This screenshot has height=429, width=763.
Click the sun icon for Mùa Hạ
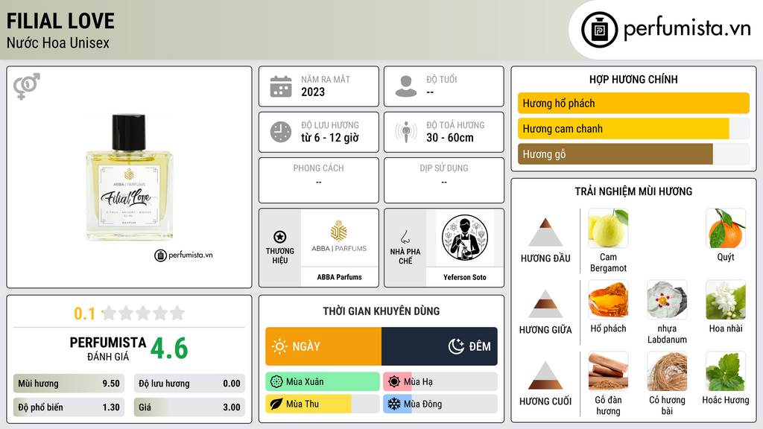394,382
